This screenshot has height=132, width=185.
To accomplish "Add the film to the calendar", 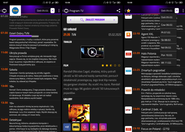I will [103, 127].
